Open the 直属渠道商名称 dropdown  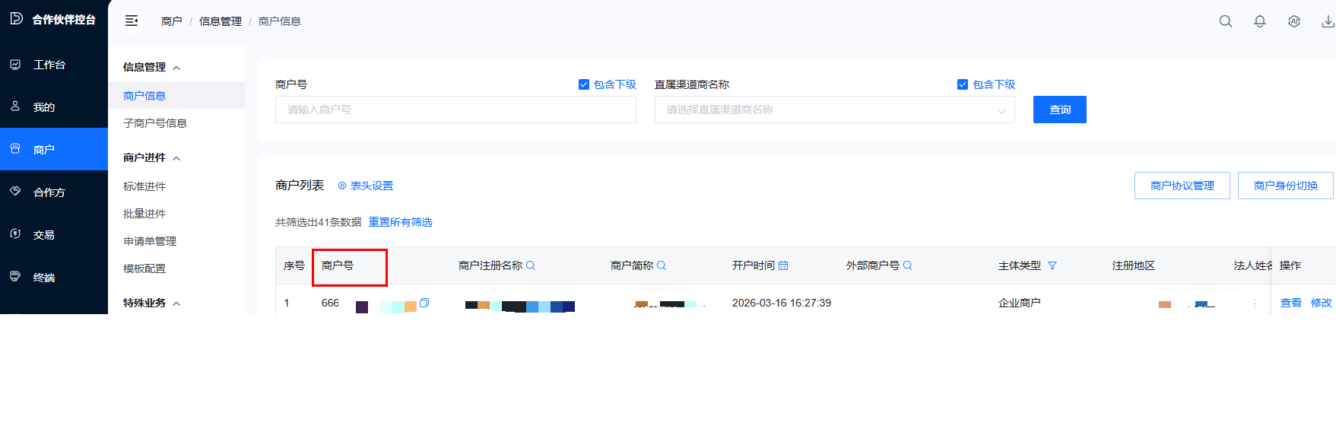click(x=834, y=110)
